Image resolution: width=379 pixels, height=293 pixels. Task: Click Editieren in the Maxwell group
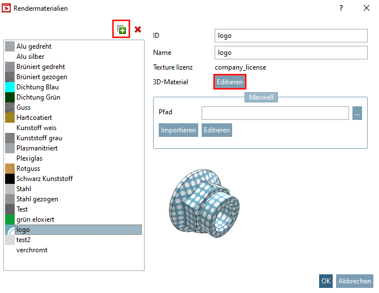(x=217, y=130)
